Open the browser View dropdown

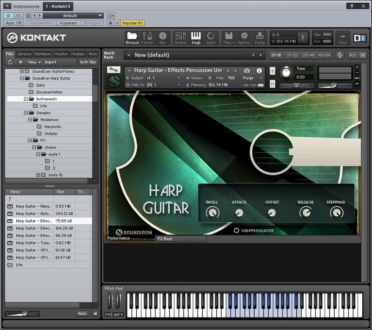(x=34, y=62)
